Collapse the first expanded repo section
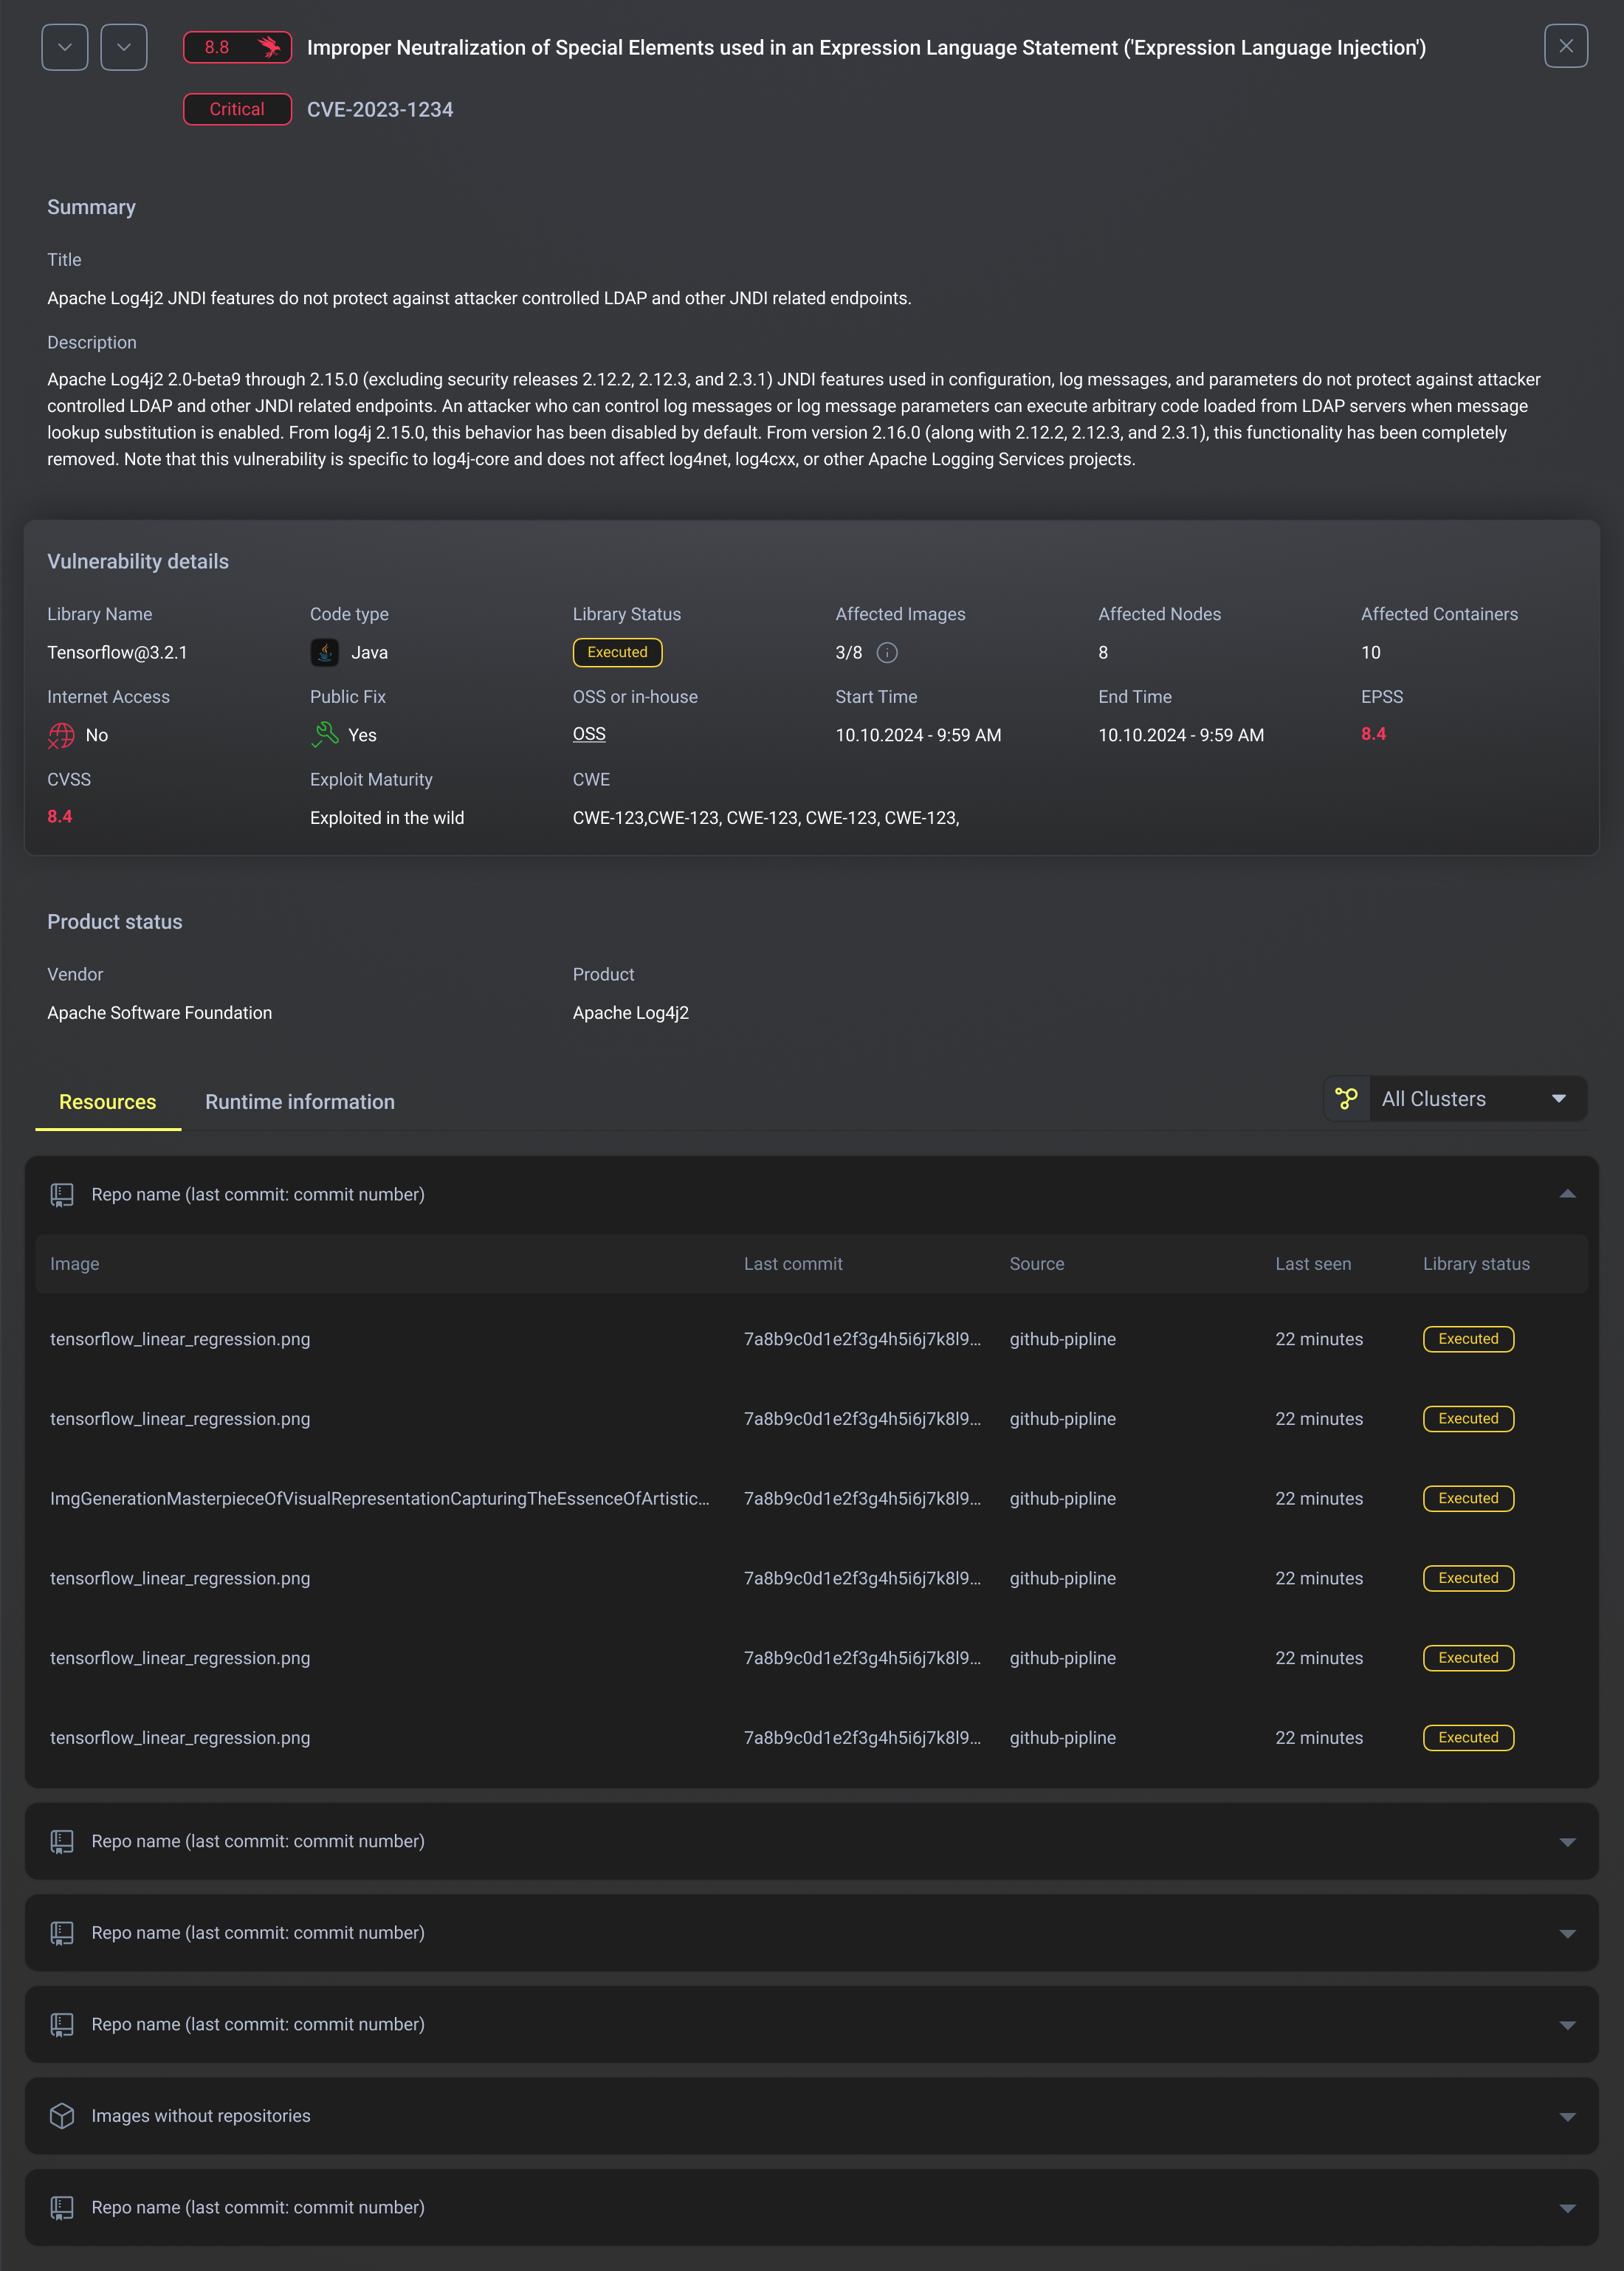Screen dimensions: 1624x2271 click(x=1567, y=1194)
